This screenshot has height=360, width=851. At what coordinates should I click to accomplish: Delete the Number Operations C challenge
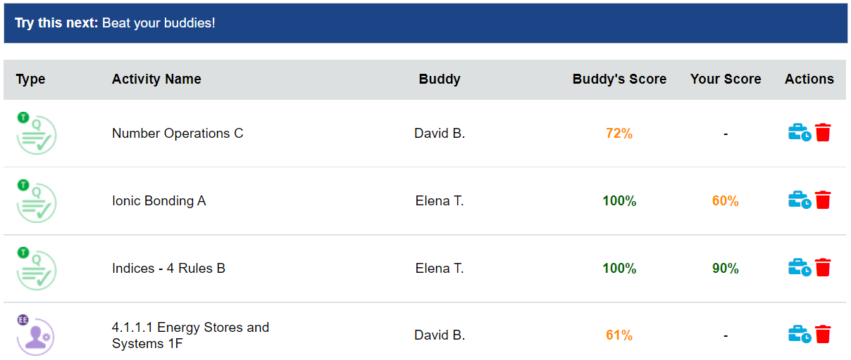(823, 132)
